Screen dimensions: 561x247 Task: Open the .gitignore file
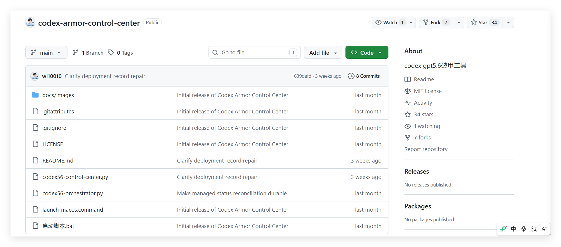pos(54,128)
